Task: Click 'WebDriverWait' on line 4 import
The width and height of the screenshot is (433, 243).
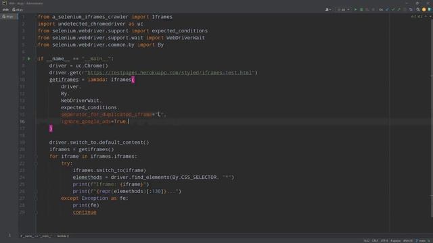Action: pyautogui.click(x=185, y=38)
